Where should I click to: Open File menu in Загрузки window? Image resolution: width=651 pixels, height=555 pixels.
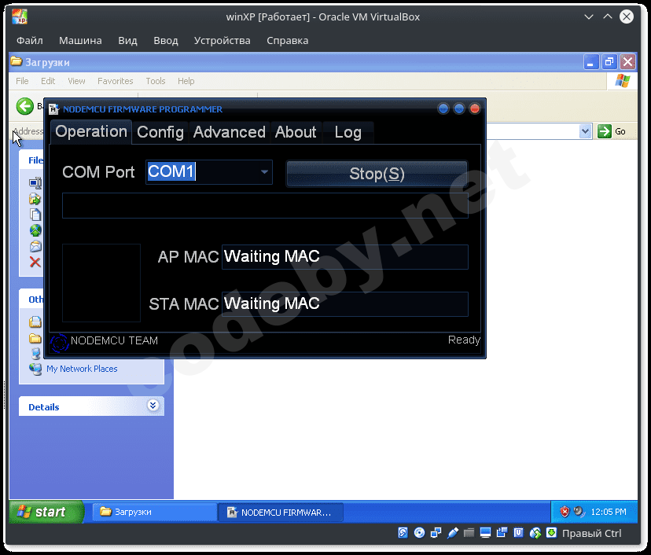(22, 81)
